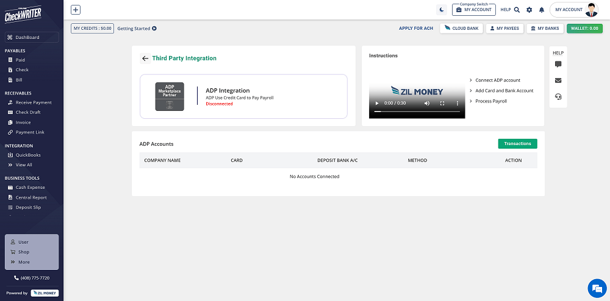Open Company Switch My Account button
The height and width of the screenshot is (301, 610).
[474, 10]
